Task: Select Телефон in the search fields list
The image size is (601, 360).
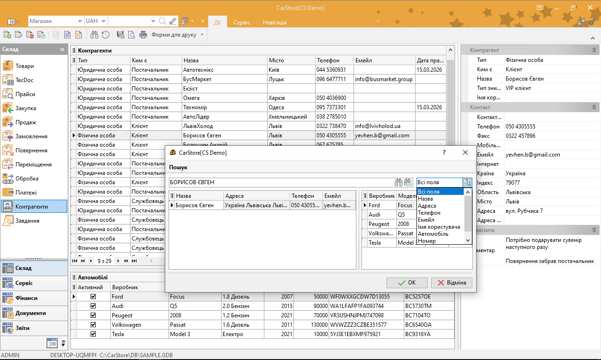Action: point(429,213)
